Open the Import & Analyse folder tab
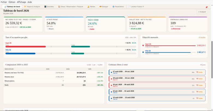Image resolution: width=213 pixels, height=111 pixels. click(32, 7)
